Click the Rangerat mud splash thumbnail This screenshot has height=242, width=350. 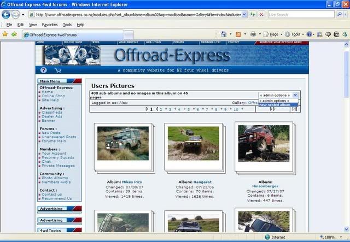pyautogui.click(x=193, y=143)
